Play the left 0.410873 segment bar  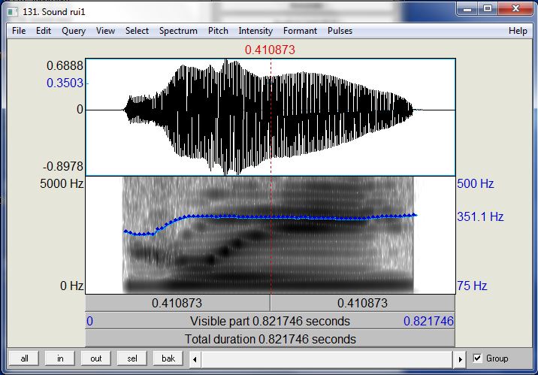pos(177,303)
